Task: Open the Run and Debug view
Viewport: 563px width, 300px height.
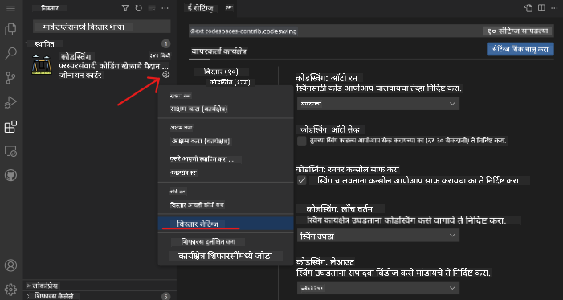Action: click(10, 102)
